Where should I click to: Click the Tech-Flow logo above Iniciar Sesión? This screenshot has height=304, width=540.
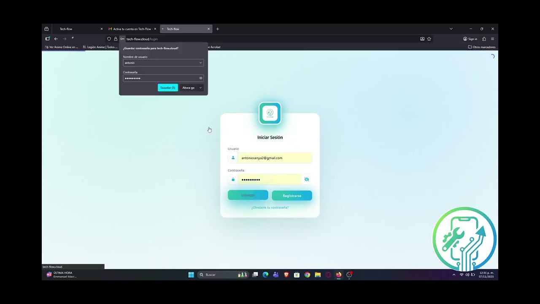[270, 113]
